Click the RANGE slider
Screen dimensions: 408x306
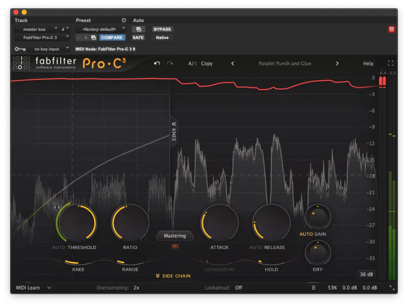coord(130,262)
